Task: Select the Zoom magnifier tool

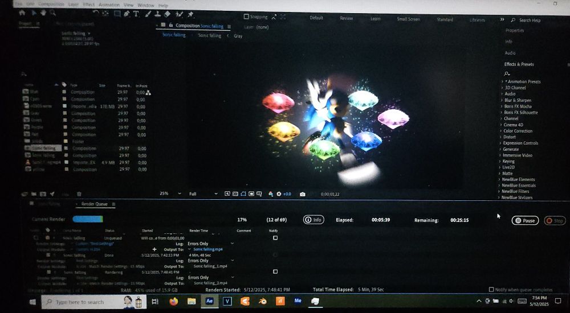Action: 52,13
